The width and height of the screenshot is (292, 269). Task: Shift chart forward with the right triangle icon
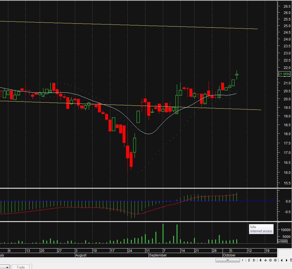point(287,260)
